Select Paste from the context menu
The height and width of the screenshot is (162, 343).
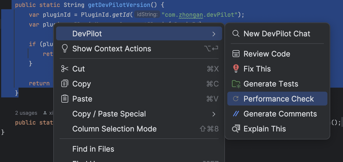pos(139,99)
